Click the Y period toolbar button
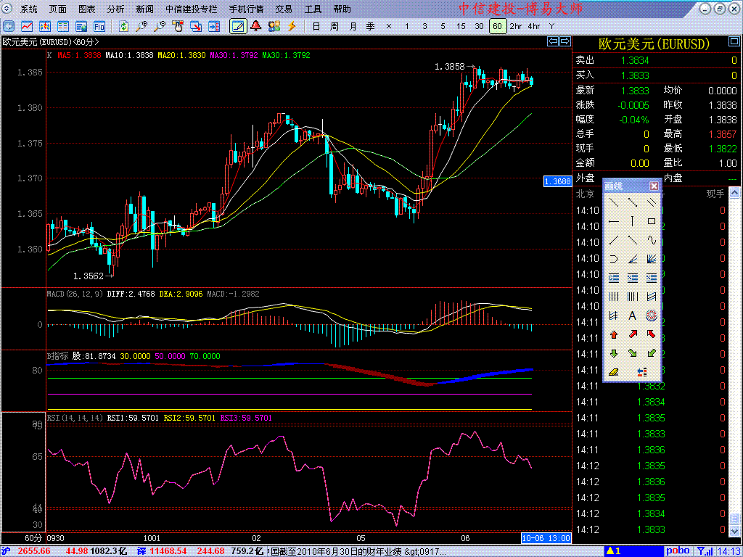The image size is (743, 557). (551, 26)
